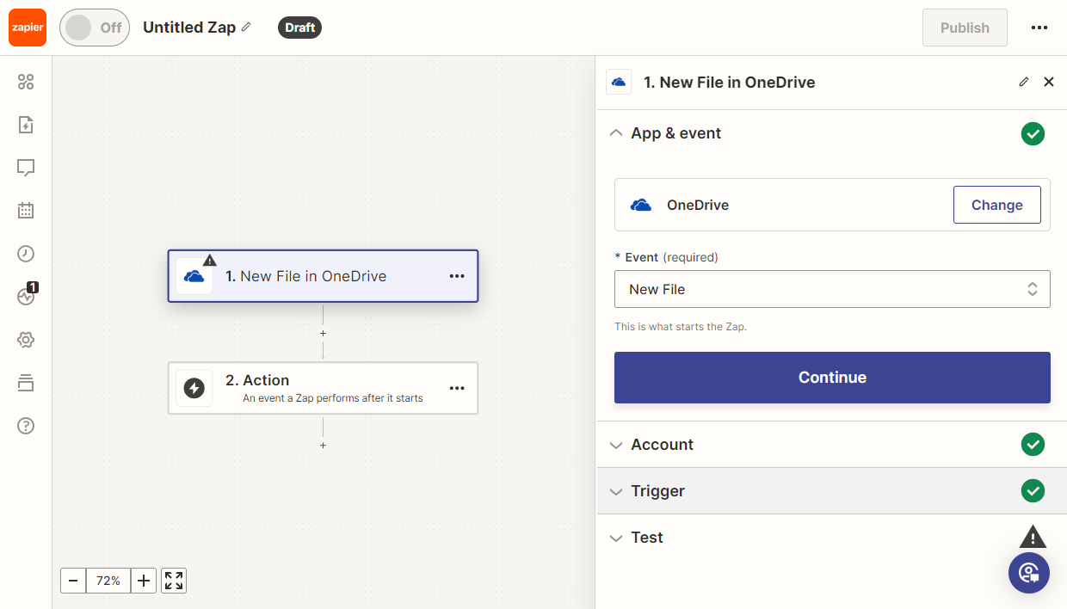This screenshot has width=1067, height=609.
Task: Open the top-right three-dots menu
Action: pyautogui.click(x=1039, y=28)
